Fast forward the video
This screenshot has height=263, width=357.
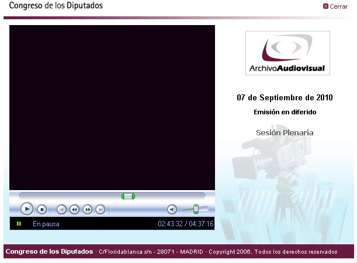(88, 209)
